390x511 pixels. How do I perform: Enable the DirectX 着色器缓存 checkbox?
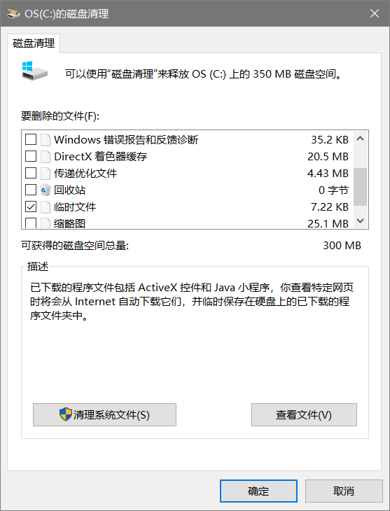click(31, 156)
